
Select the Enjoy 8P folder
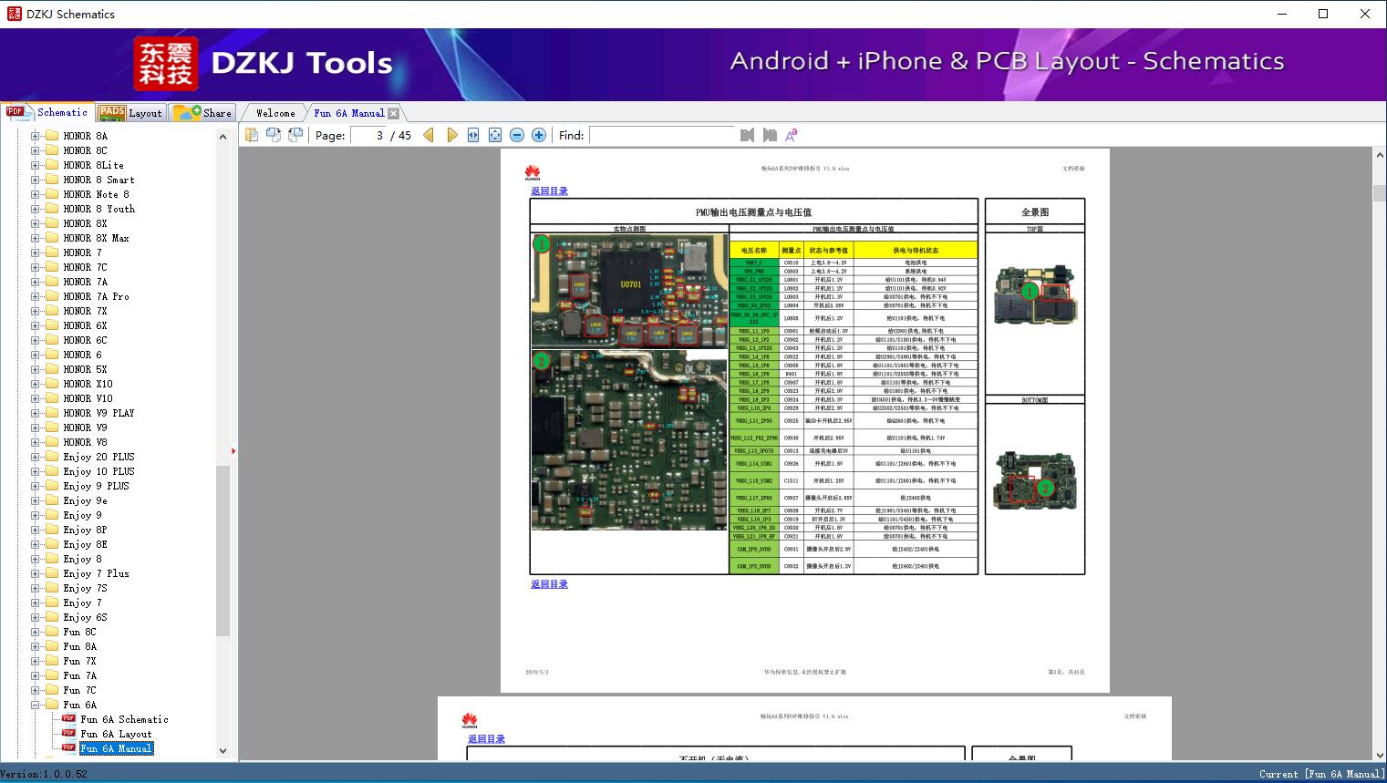[x=85, y=530]
